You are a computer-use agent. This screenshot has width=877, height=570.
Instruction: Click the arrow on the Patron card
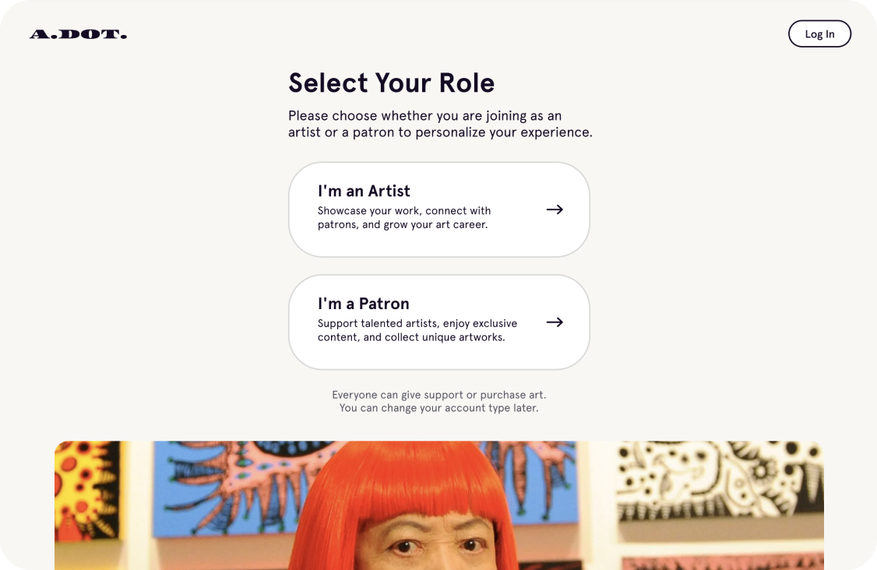tap(555, 322)
